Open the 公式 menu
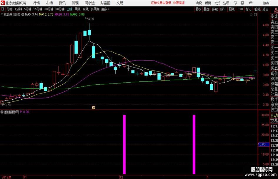The image size is (278, 179). coord(217,3)
